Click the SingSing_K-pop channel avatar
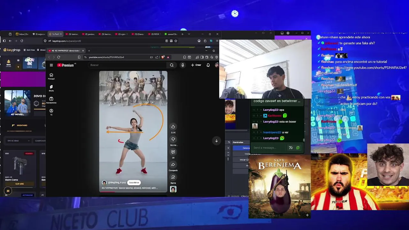 coord(104,182)
